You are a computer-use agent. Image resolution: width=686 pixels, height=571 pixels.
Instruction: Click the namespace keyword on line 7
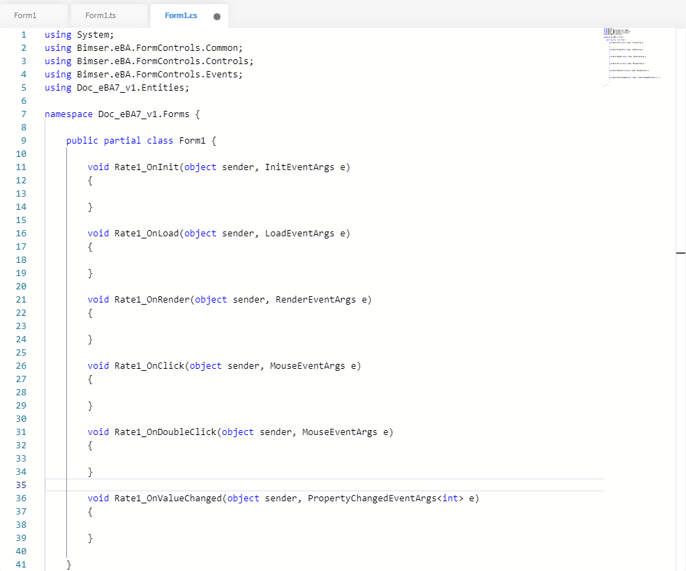pos(68,114)
